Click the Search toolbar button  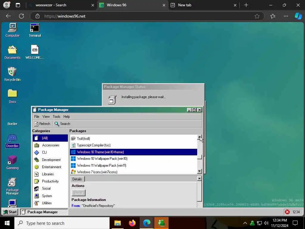tap(63, 124)
